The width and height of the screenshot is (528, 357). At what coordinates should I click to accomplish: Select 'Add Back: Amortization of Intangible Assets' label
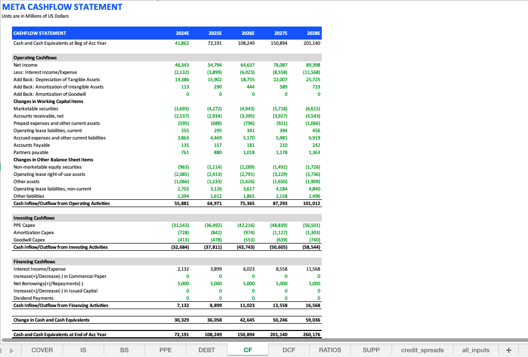(59, 87)
